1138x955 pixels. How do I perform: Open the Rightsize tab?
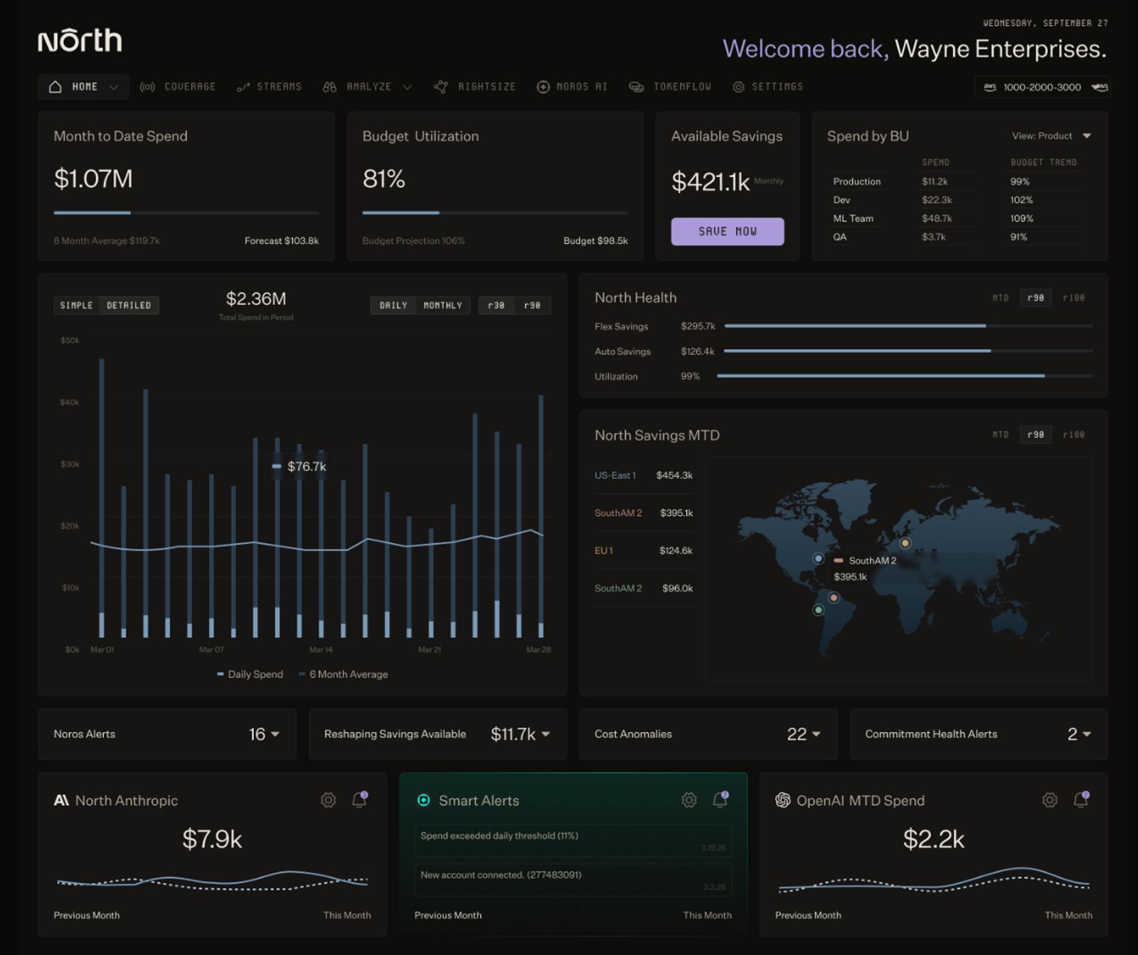(x=475, y=87)
